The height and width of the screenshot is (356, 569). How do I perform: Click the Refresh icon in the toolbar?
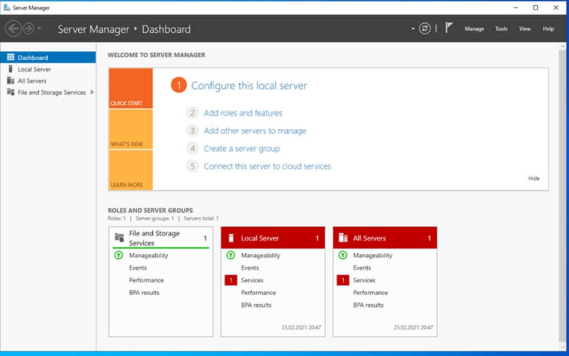423,28
